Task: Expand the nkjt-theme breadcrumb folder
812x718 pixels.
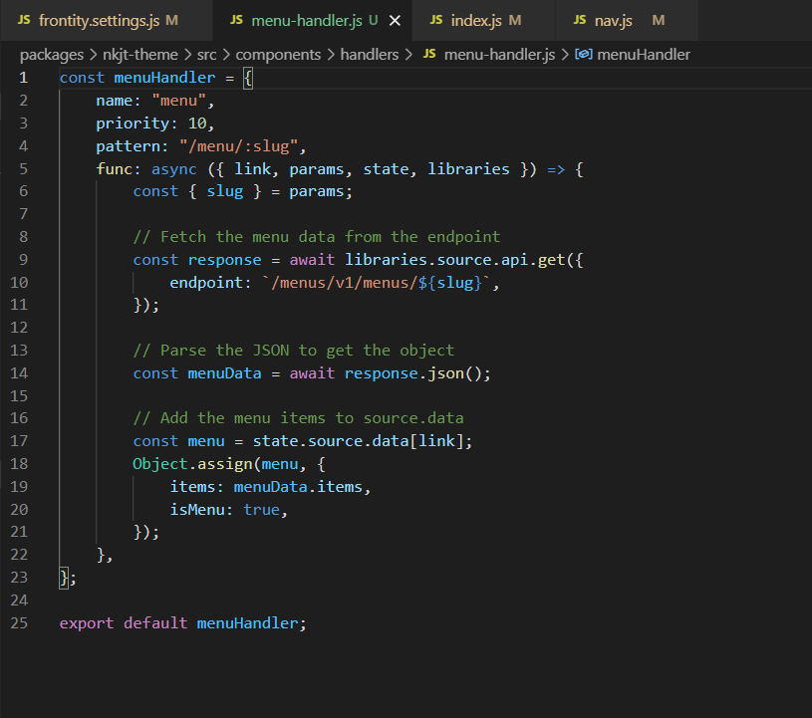Action: (x=138, y=55)
